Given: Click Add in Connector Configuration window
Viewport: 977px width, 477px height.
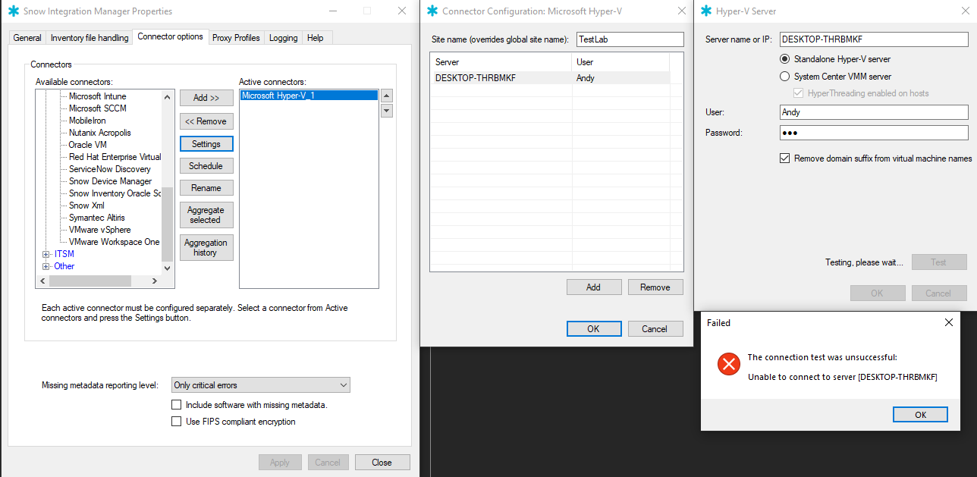Looking at the screenshot, I should pos(594,287).
